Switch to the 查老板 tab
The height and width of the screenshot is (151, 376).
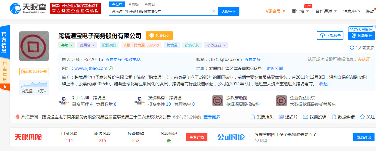click(133, 4)
